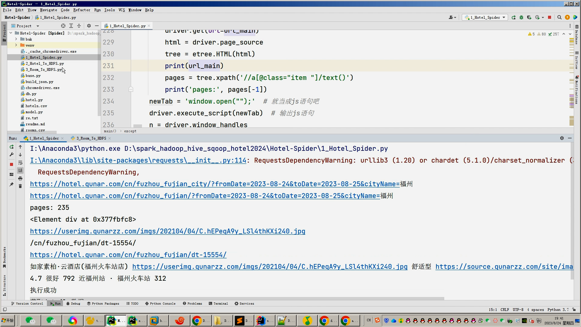Open Search Everywhere via the magnifier icon

pyautogui.click(x=560, y=18)
